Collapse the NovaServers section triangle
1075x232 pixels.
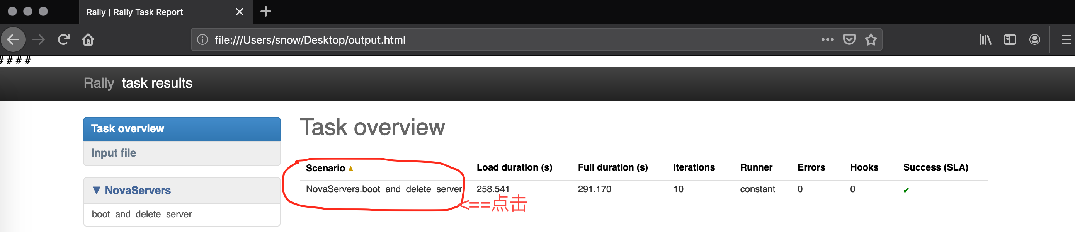coord(96,190)
